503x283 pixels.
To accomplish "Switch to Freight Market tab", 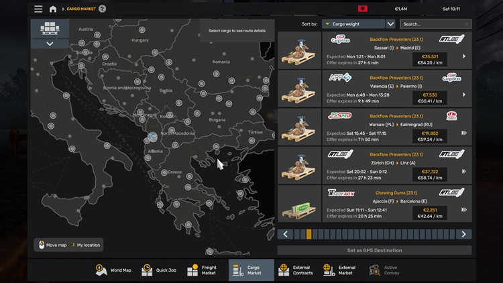I will (201, 270).
